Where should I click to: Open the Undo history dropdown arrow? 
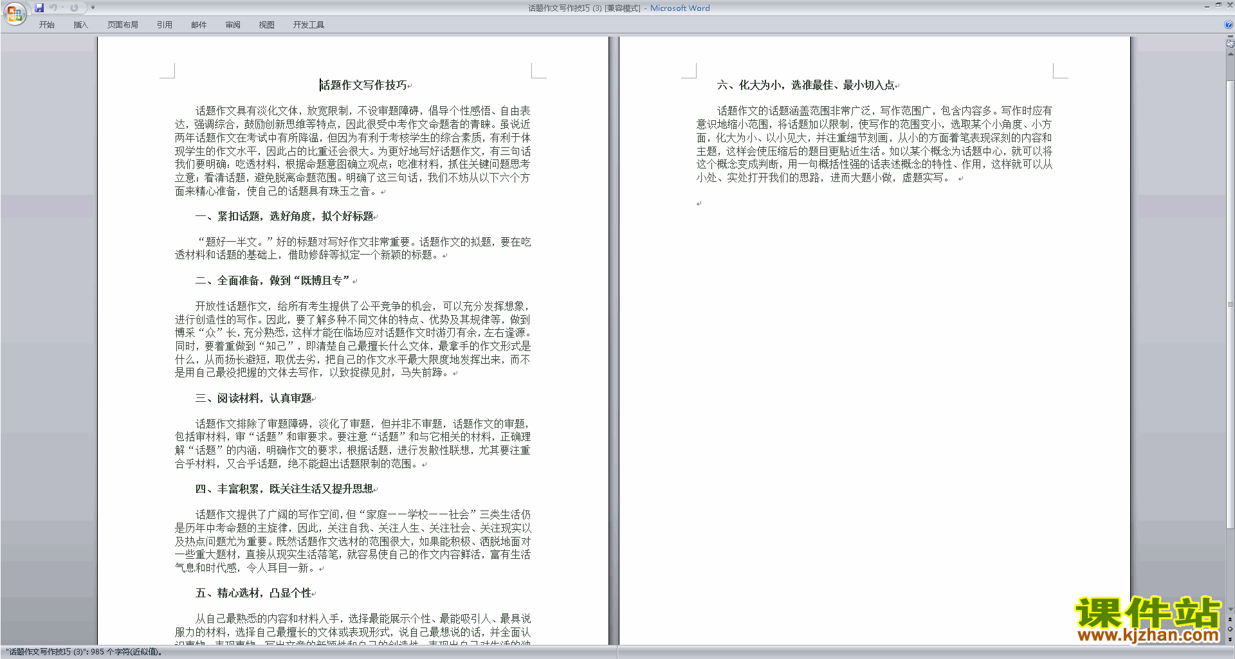62,8
